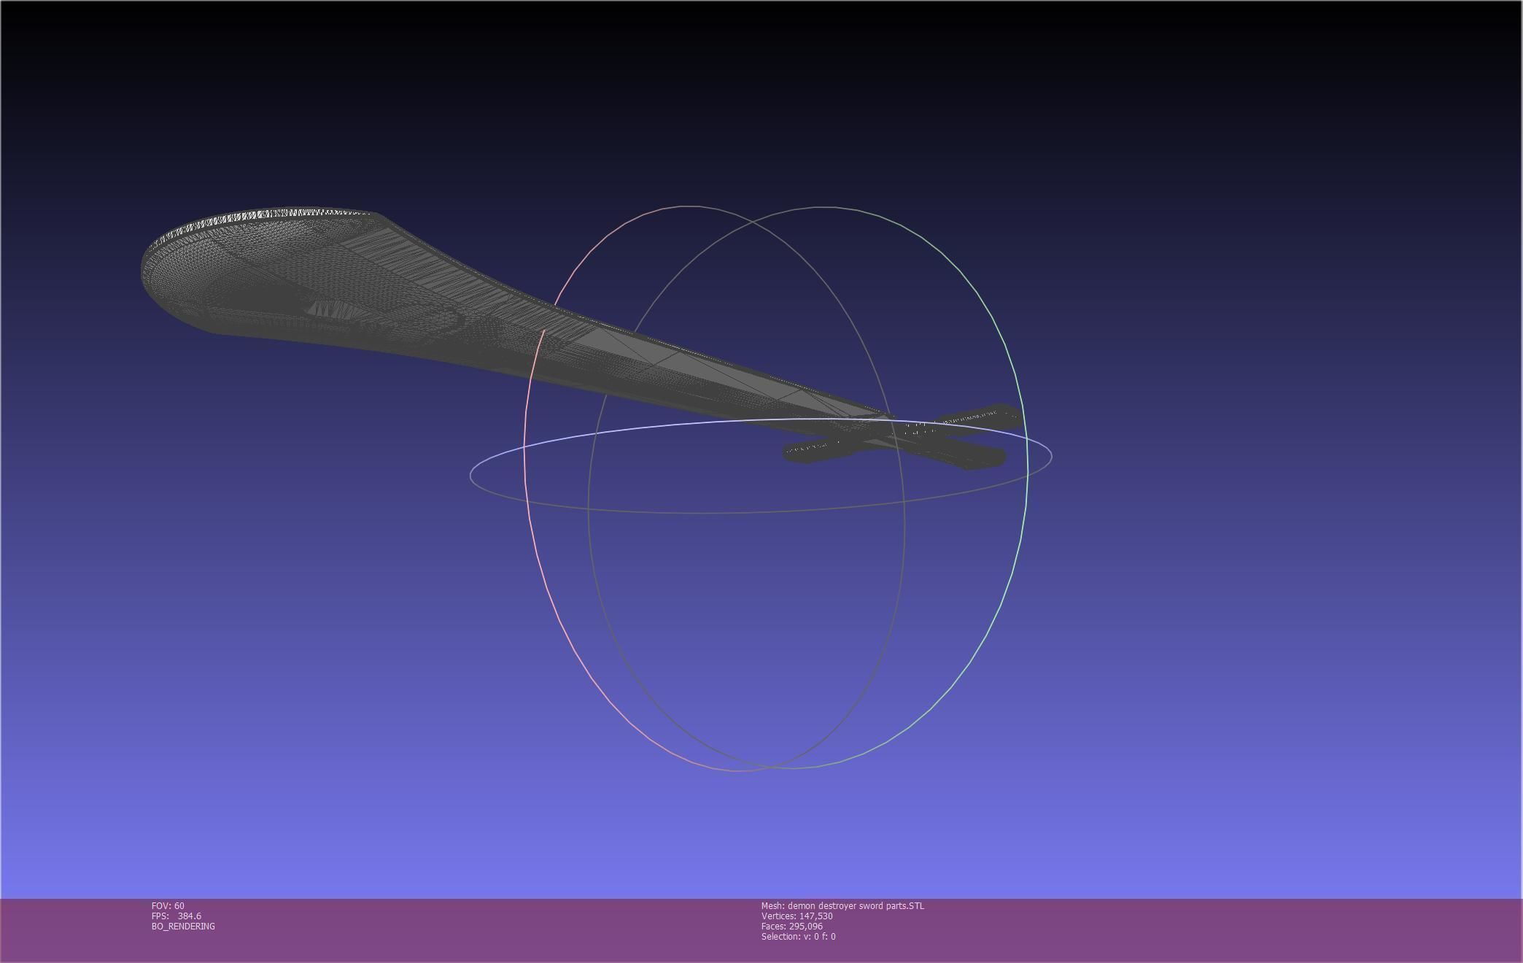This screenshot has height=963, width=1523.
Task: Click the sword crossguard mesh
Action: click(902, 437)
